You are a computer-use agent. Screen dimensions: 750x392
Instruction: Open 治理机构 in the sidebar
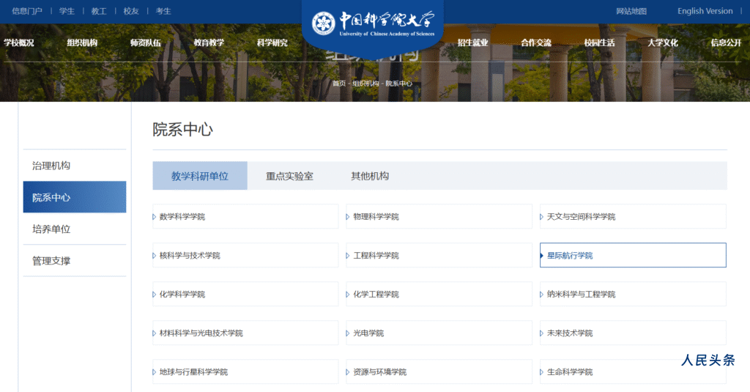coord(75,166)
